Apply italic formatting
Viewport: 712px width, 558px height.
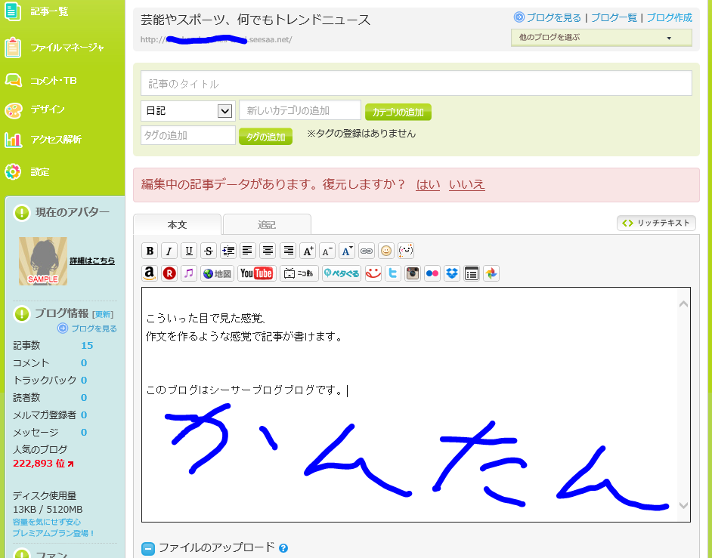pyautogui.click(x=169, y=250)
